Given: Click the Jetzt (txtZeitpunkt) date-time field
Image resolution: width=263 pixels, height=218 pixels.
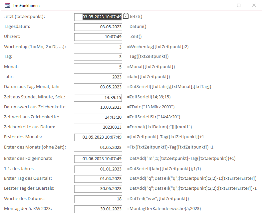Looking at the screenshot, I should pyautogui.click(x=98, y=17).
